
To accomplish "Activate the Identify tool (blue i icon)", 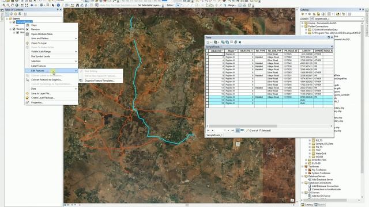I will pos(58,5).
